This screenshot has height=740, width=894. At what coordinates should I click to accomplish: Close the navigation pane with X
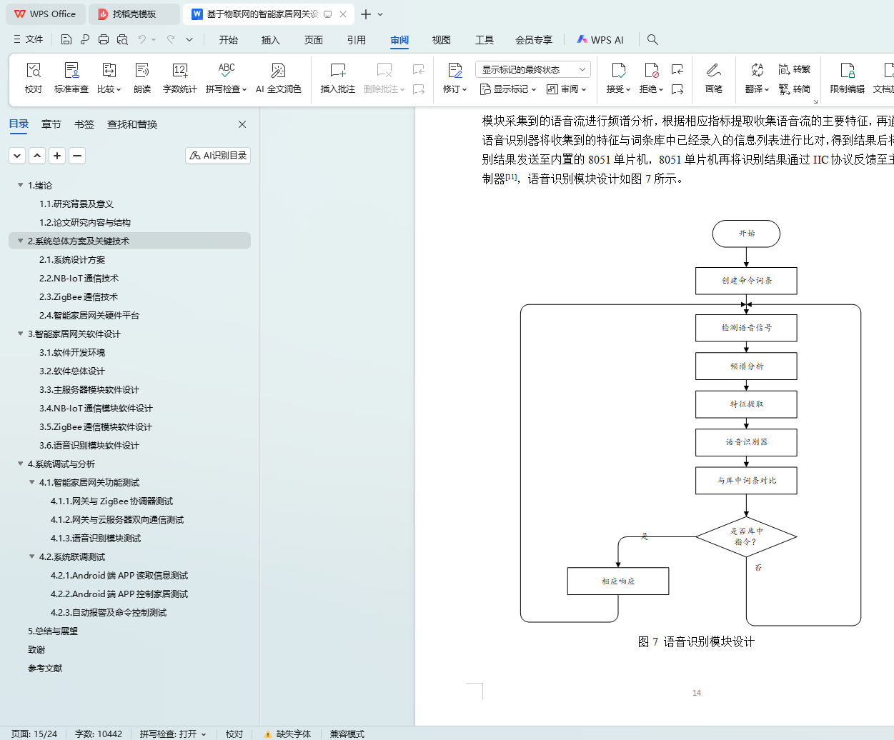242,124
